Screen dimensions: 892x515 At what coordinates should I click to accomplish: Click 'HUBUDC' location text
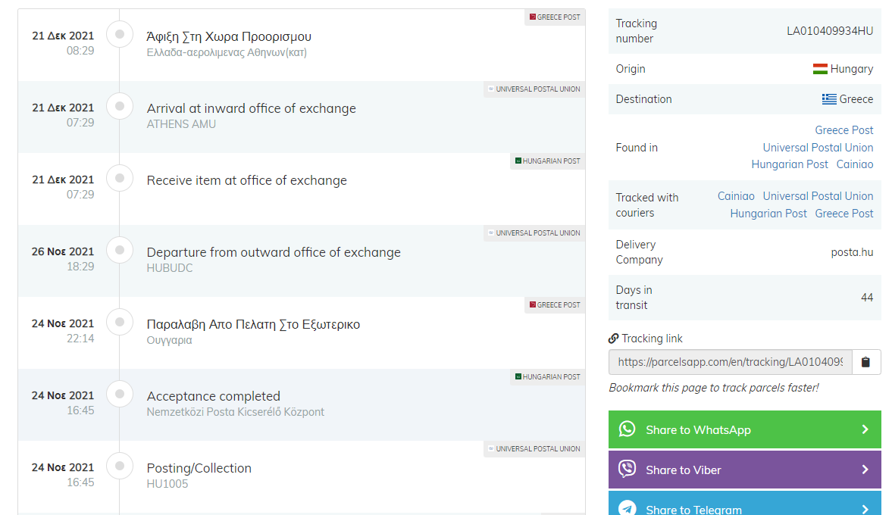(170, 268)
